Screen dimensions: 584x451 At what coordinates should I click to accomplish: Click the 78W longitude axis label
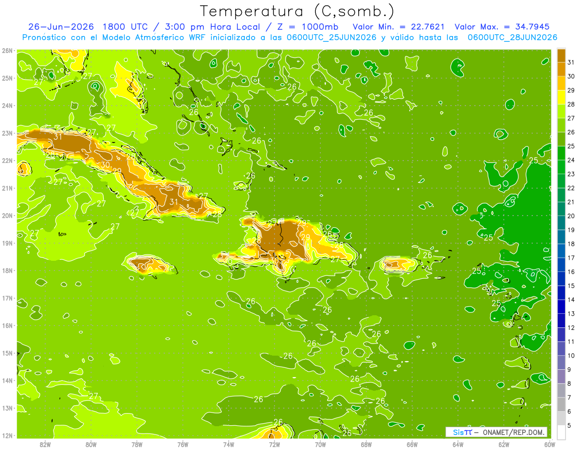tap(137, 445)
